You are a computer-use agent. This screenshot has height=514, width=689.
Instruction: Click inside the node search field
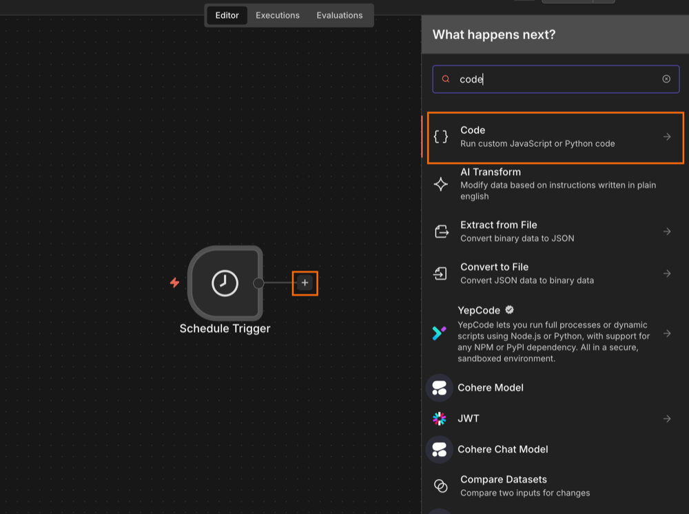(x=551, y=79)
